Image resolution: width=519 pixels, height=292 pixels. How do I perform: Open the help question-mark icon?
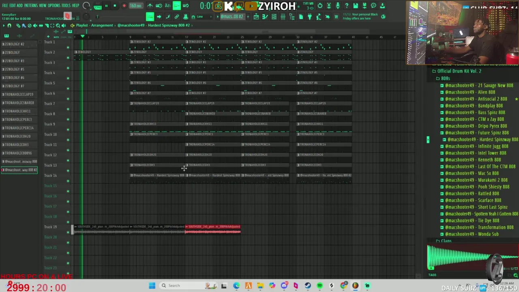(x=347, y=6)
